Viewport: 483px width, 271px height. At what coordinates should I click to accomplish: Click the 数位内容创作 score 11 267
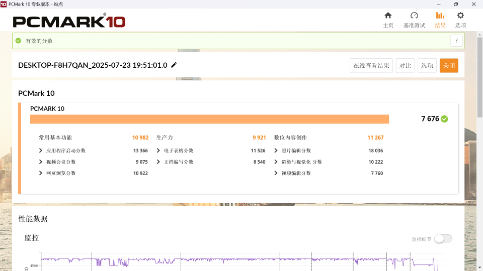tap(375, 138)
